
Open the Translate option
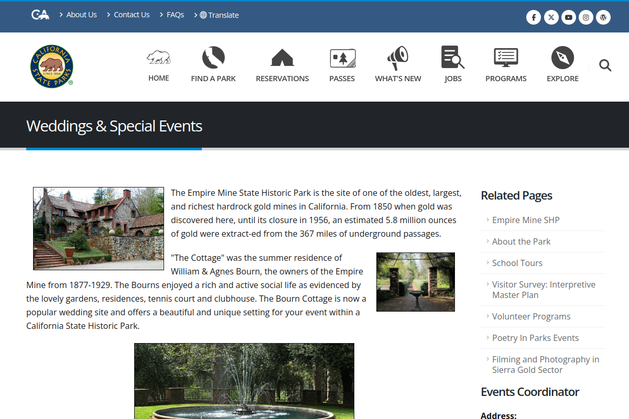coord(219,15)
